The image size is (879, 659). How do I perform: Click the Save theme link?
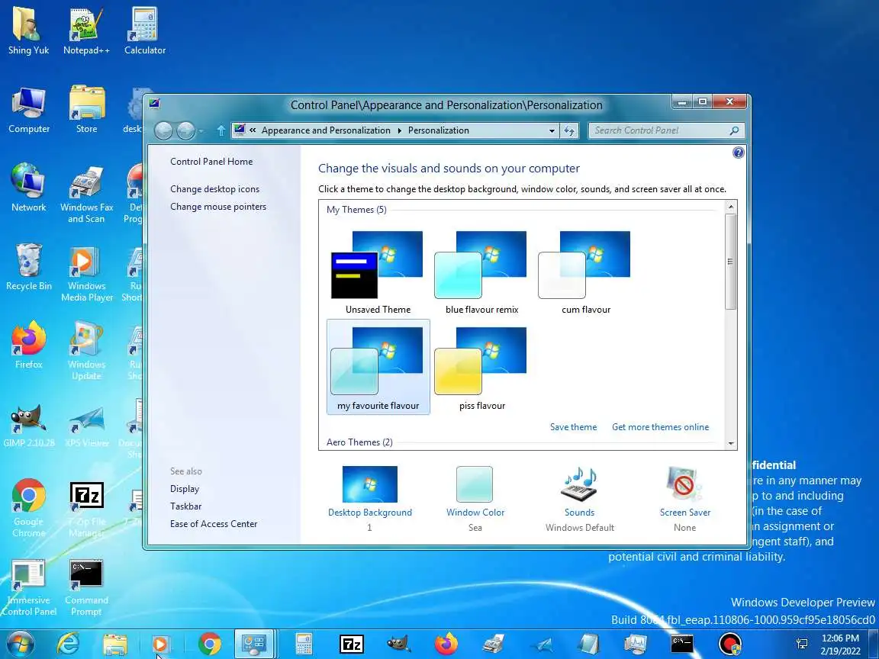pos(573,427)
